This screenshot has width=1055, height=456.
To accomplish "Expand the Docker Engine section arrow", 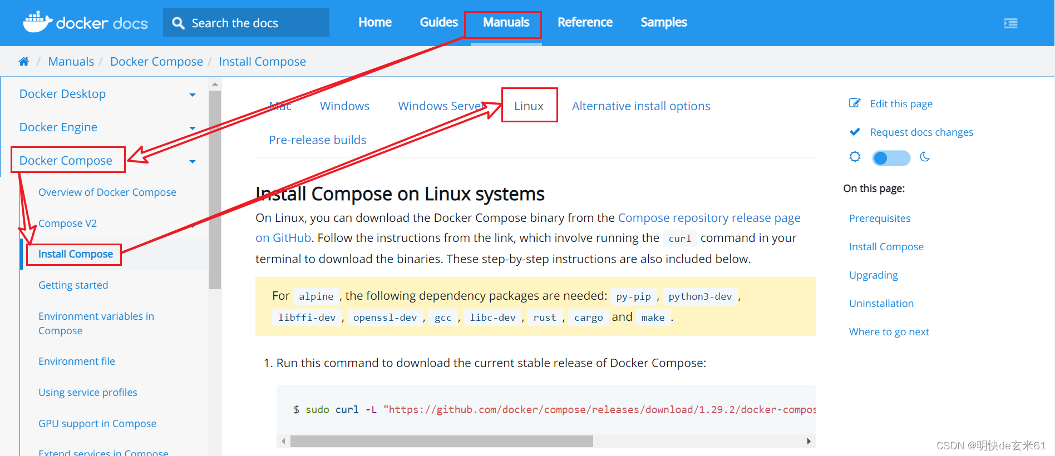I will [x=193, y=128].
